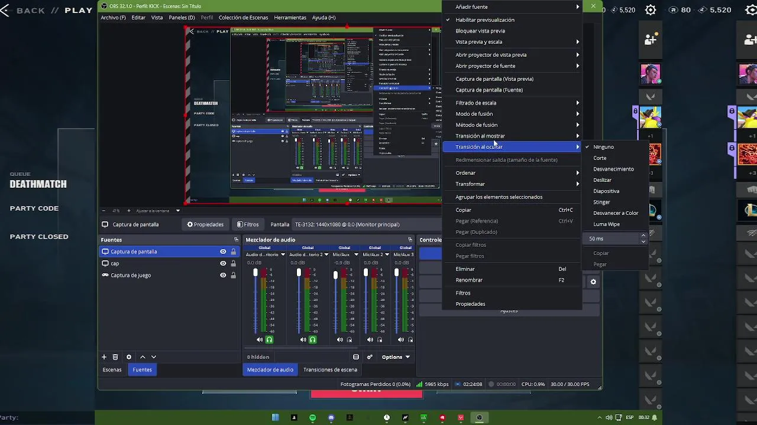Open the Archivo menu
Viewport: 757px width, 425px height.
click(x=113, y=18)
